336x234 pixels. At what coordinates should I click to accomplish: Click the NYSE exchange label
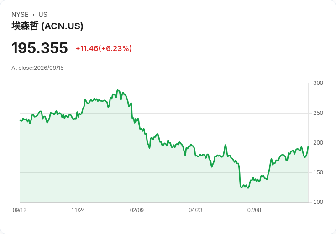coord(20,15)
